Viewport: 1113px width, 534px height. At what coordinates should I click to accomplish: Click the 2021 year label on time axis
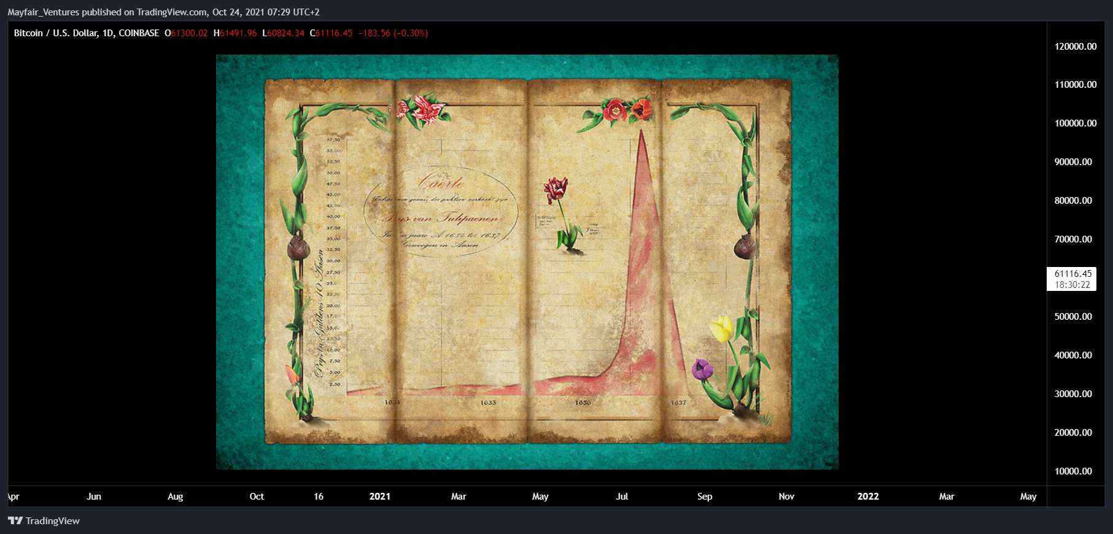380,497
